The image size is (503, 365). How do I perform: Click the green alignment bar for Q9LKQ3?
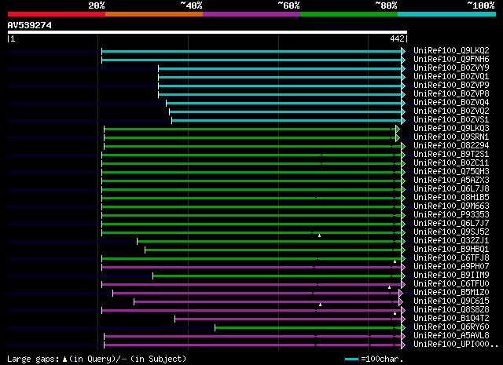coord(250,130)
